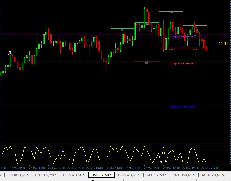Click the '27 Mar 05:00' time axis label
231x181 pixels.
pyautogui.click(x=57, y=168)
